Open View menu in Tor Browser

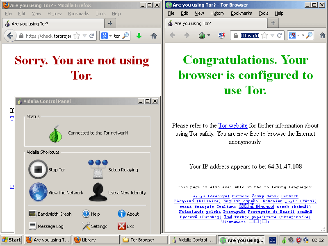199,13
